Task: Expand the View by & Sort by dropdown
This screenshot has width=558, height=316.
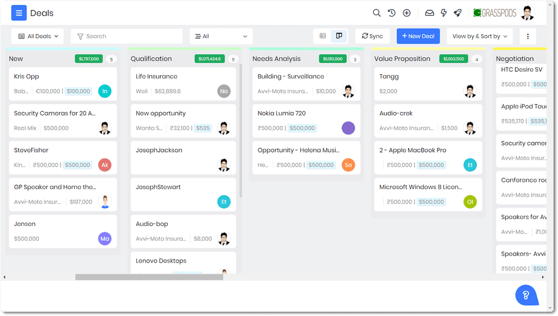Action: [479, 35]
